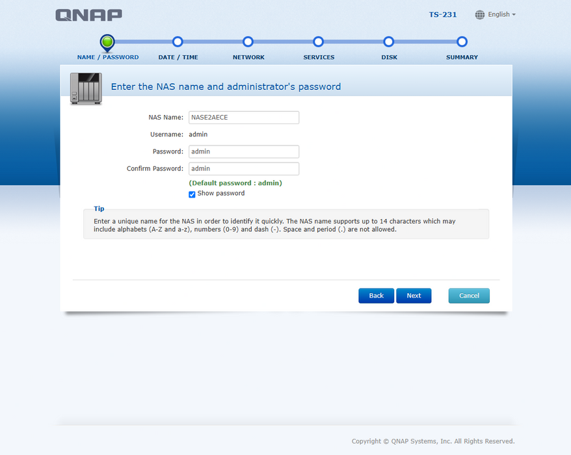Open the English language dropdown
Image resolution: width=571 pixels, height=455 pixels.
[x=501, y=14]
